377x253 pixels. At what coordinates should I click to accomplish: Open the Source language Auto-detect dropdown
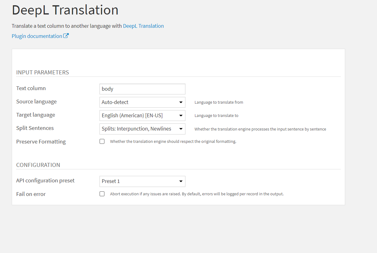pyautogui.click(x=142, y=102)
